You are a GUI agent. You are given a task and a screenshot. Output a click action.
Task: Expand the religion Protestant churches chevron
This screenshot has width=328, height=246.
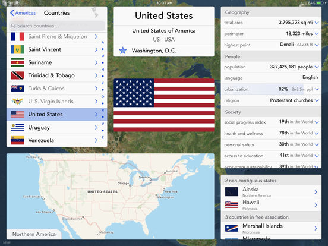317,100
